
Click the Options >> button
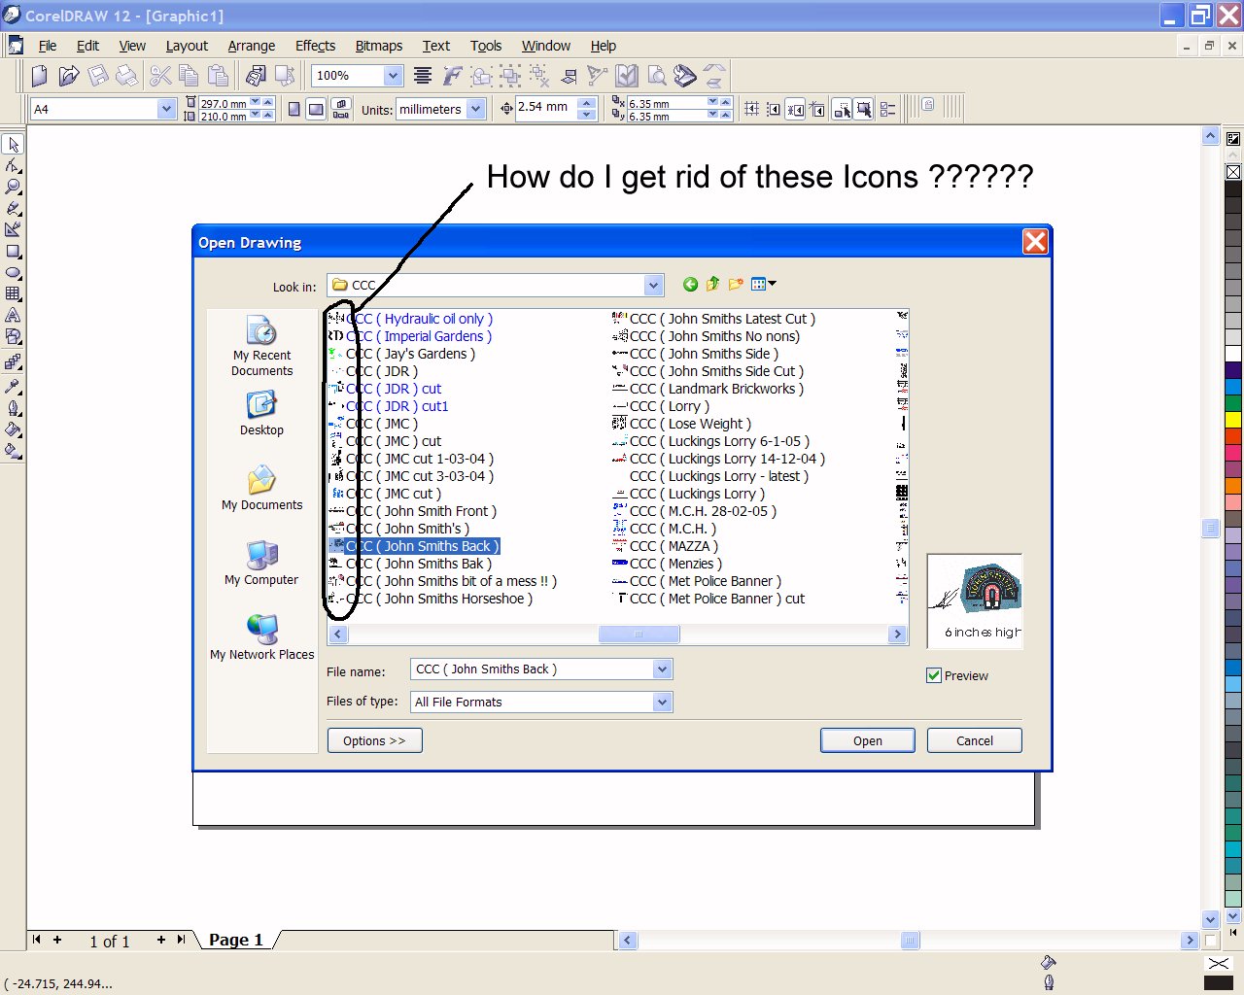374,740
